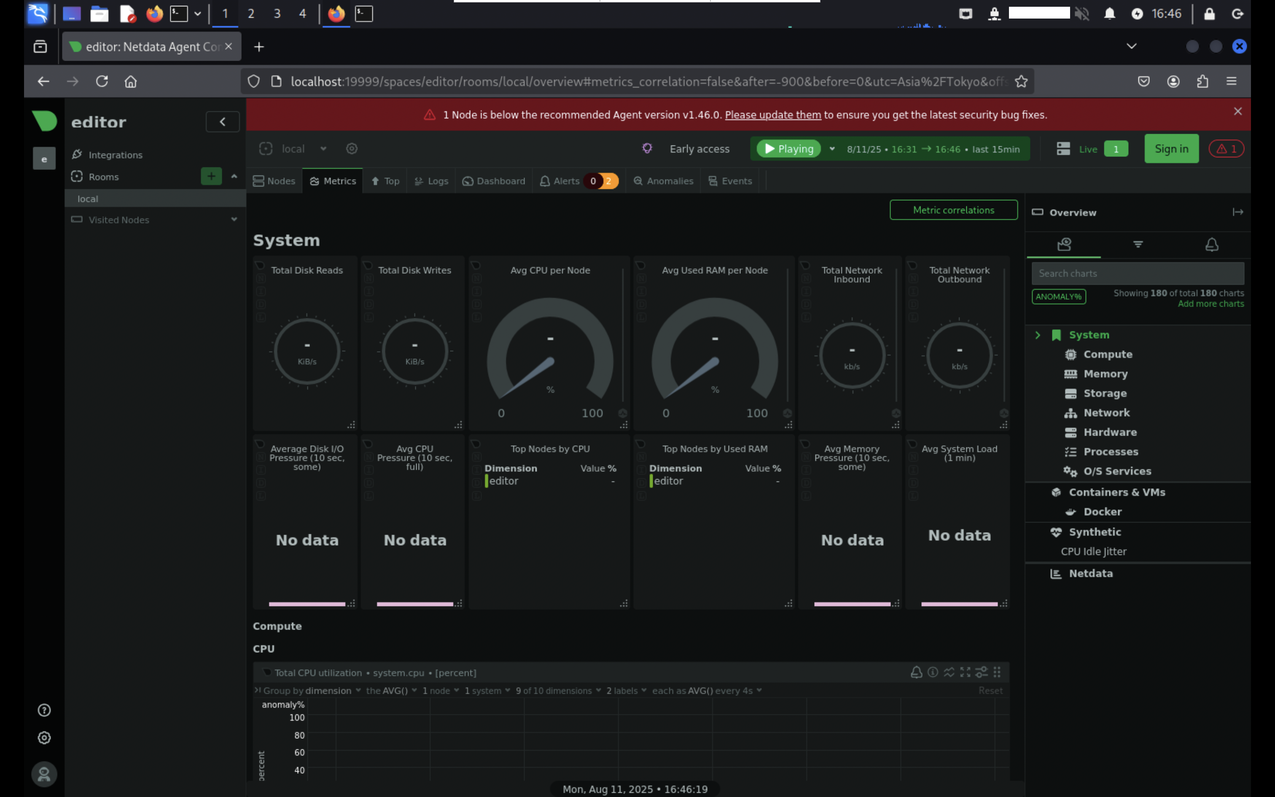Toggle the Playing live button
This screenshot has height=797, width=1275.
click(789, 148)
